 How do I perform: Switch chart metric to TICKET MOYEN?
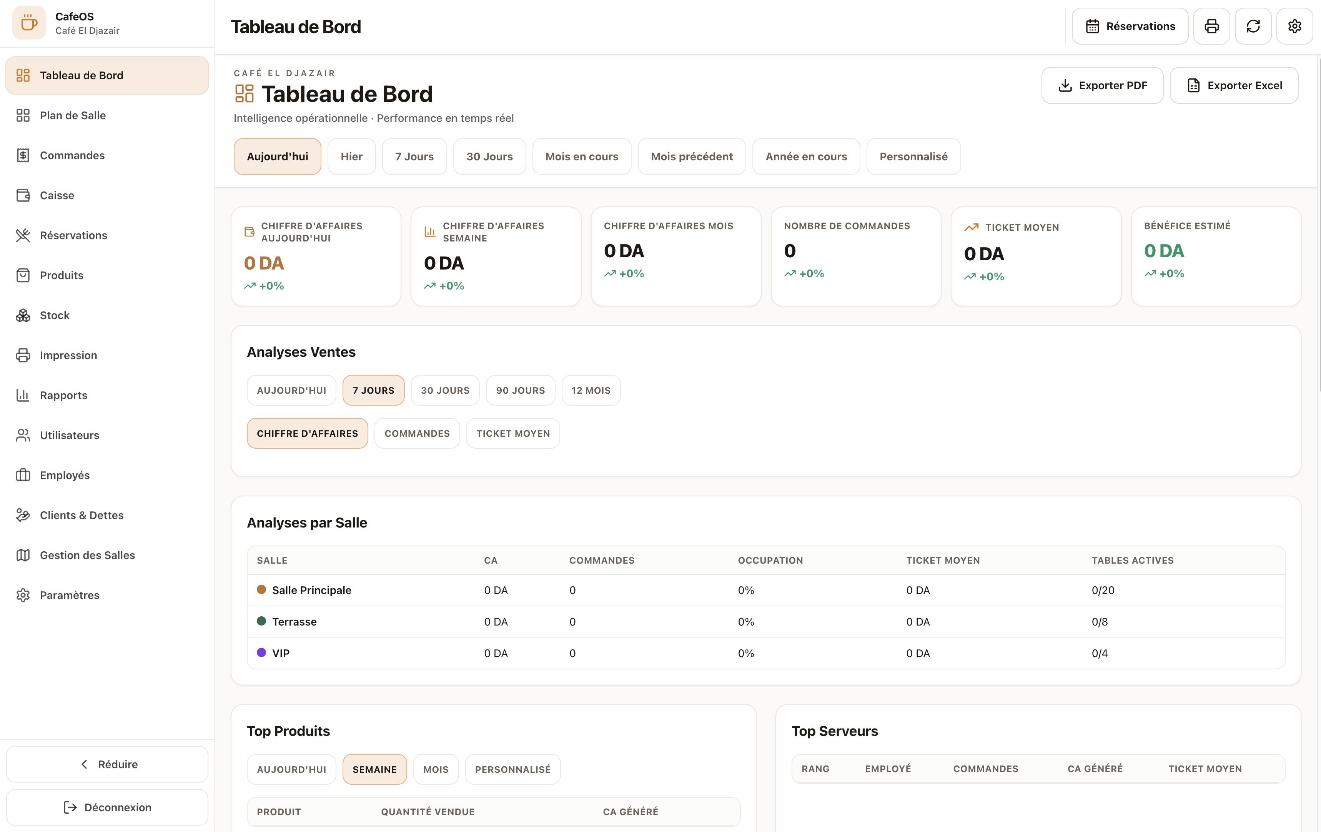click(513, 433)
